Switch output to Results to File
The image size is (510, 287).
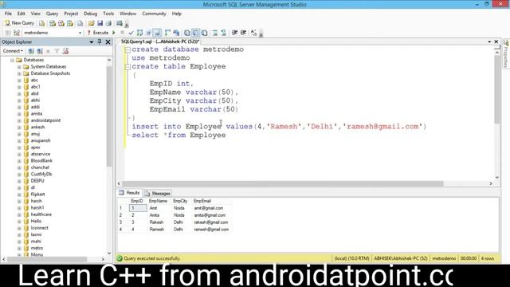[x=204, y=33]
